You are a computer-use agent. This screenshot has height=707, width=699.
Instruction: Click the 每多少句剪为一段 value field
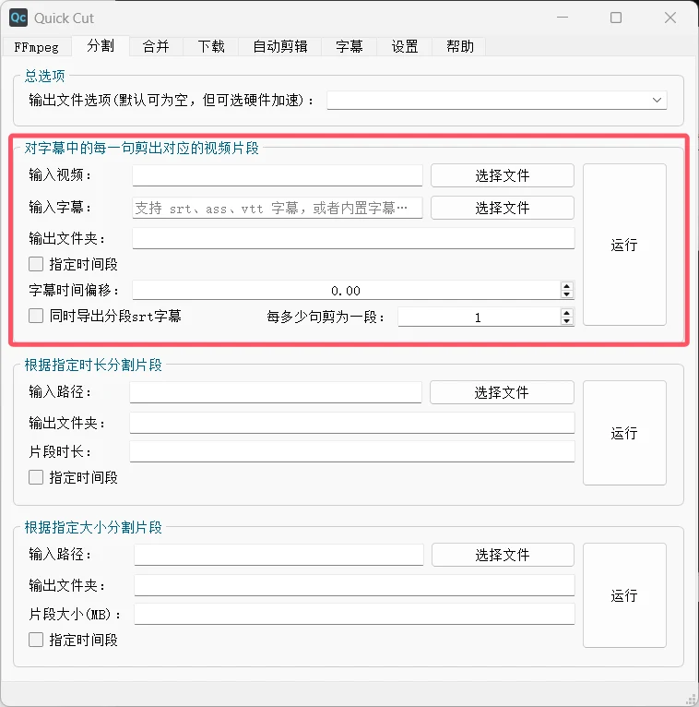click(x=479, y=317)
